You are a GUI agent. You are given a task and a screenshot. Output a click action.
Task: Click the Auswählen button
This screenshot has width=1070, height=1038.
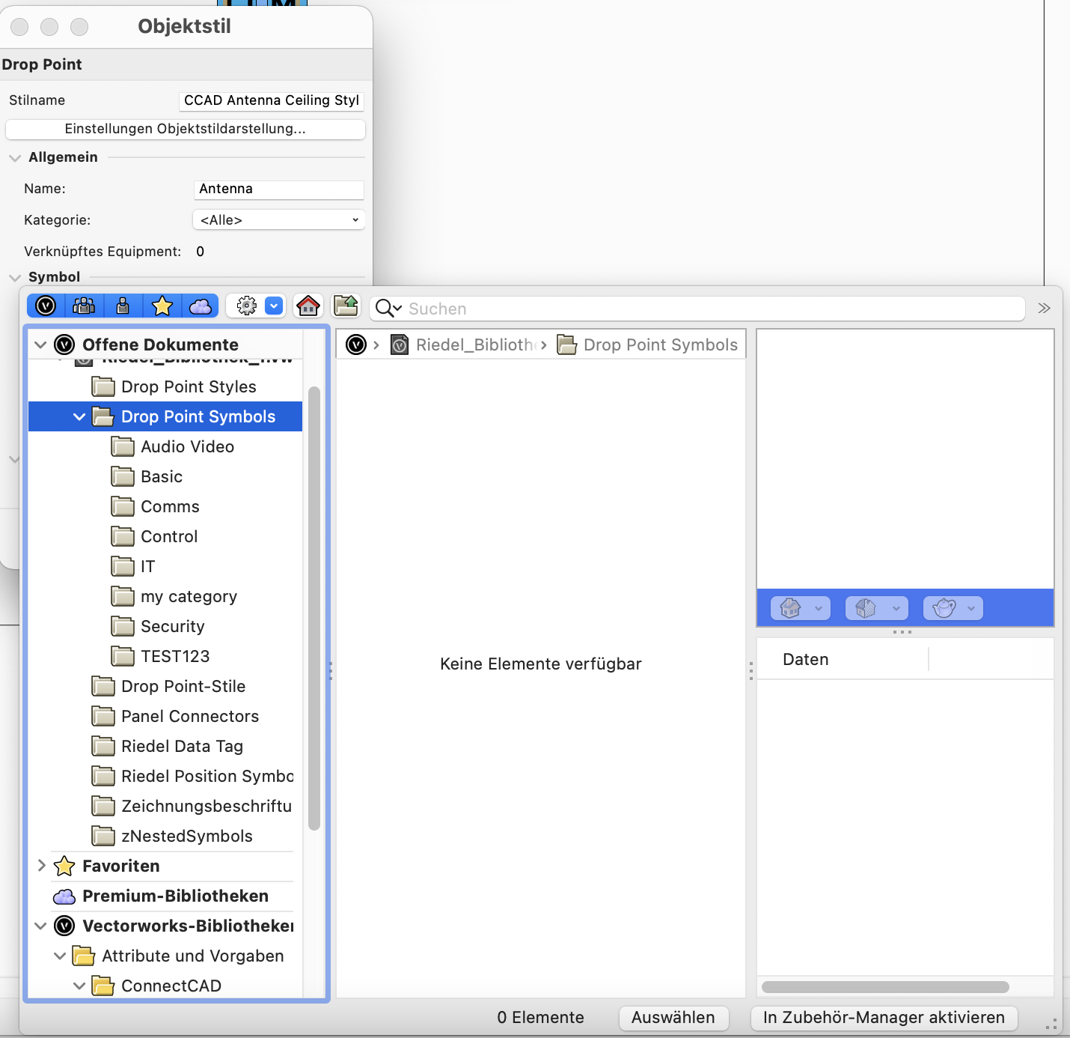(673, 1018)
